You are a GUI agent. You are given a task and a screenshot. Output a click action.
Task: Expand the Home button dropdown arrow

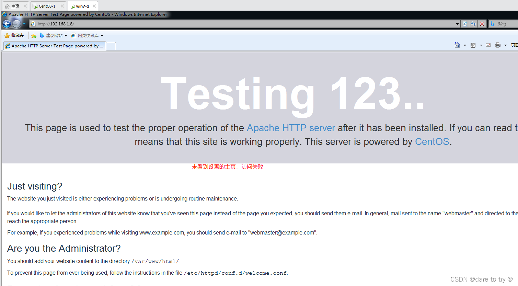(x=465, y=45)
